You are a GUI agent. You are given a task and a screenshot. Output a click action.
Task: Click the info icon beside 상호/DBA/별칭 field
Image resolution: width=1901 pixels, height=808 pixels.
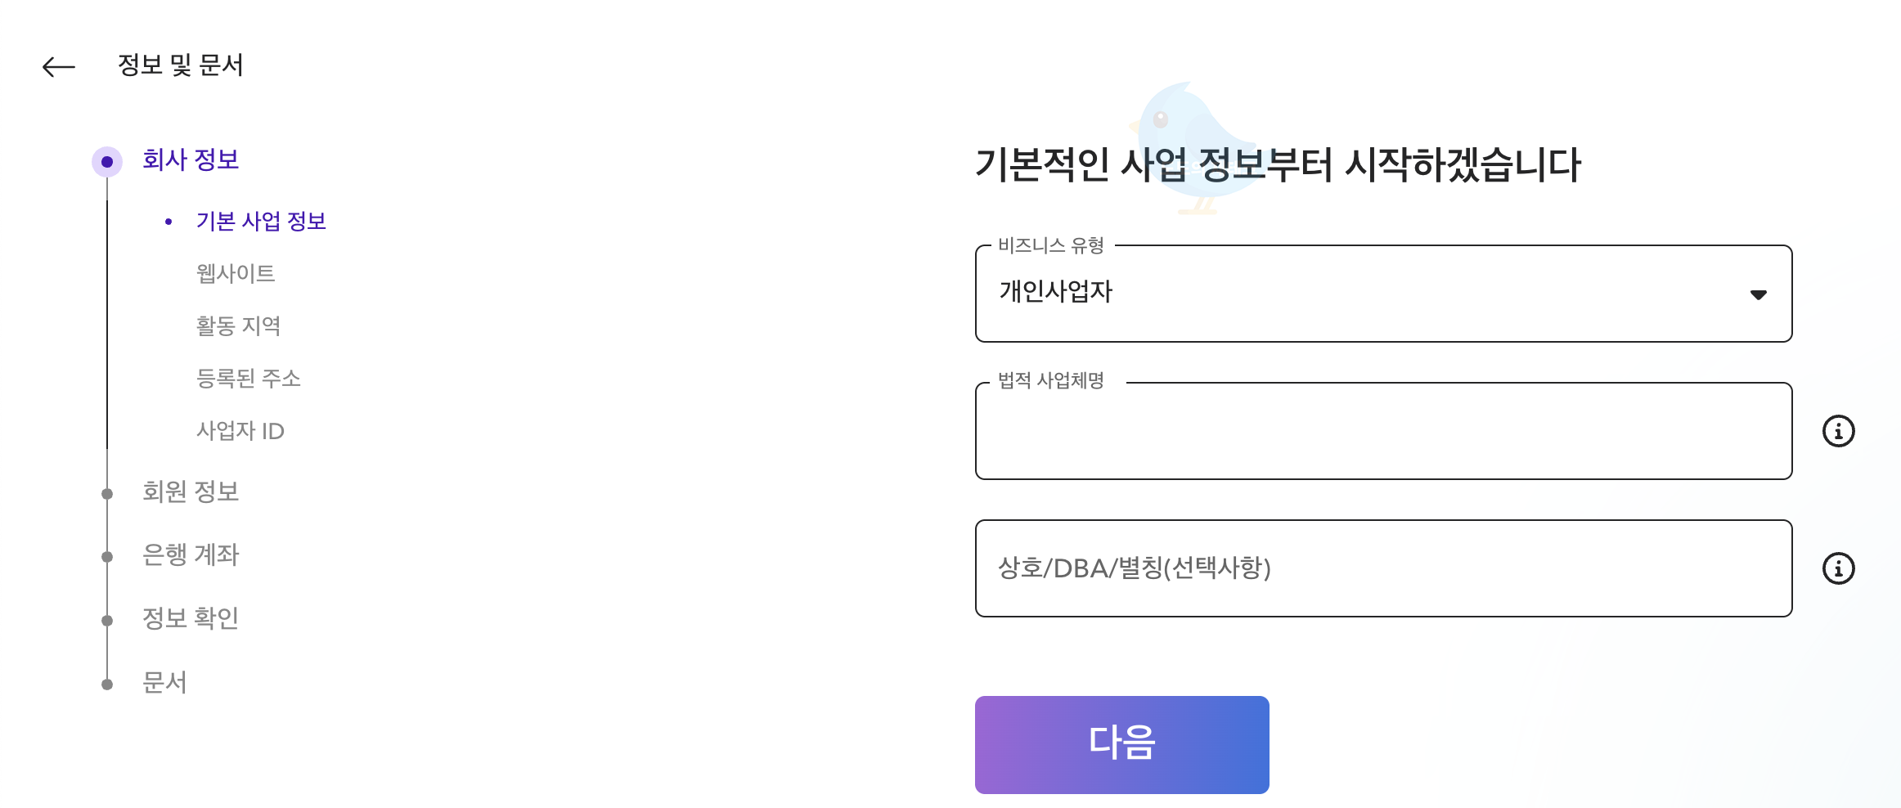tap(1838, 568)
